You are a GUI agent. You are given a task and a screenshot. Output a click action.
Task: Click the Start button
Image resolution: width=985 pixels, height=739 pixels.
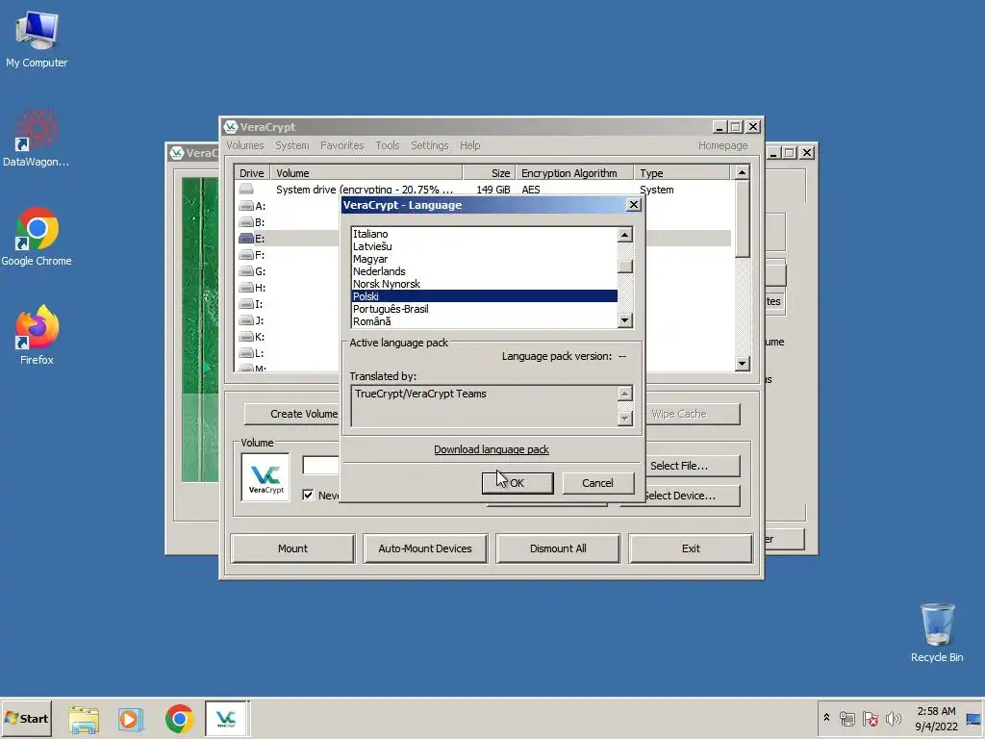pos(26,718)
